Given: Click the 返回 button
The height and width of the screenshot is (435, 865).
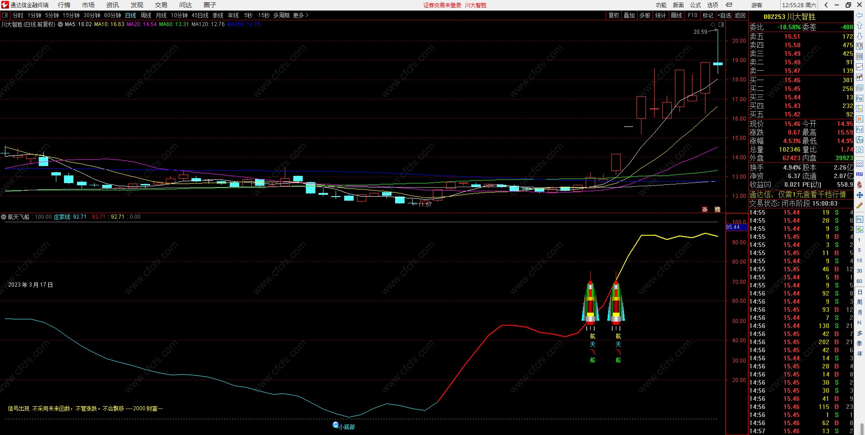Looking at the screenshot, I should coord(740,15).
